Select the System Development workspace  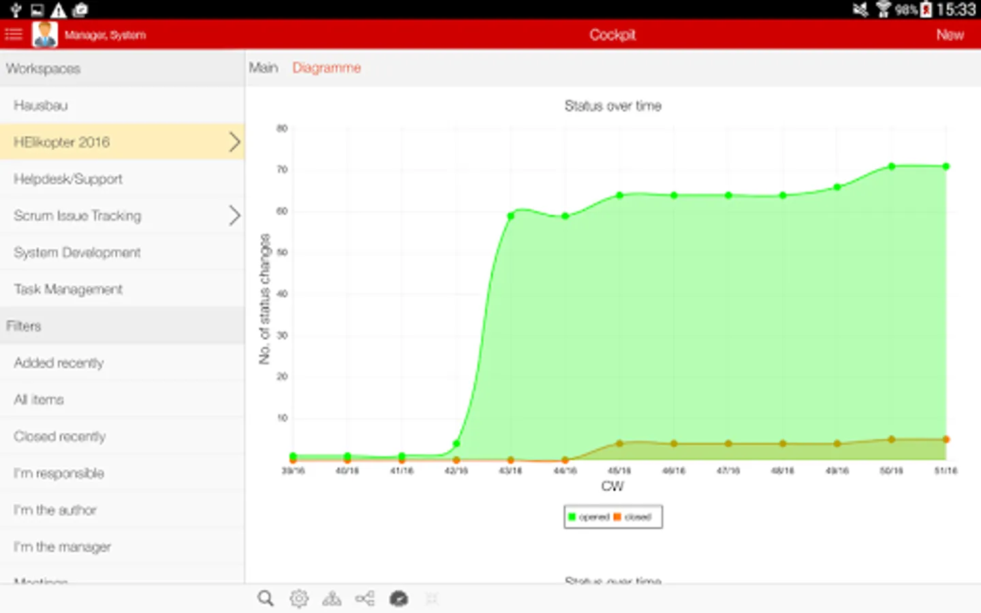tap(123, 252)
